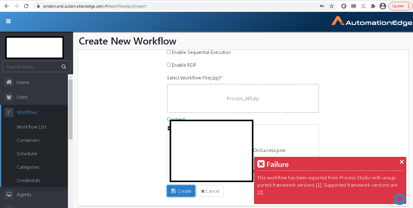Bookmark this page with star icon
The height and width of the screenshot is (208, 413).
tap(332, 6)
